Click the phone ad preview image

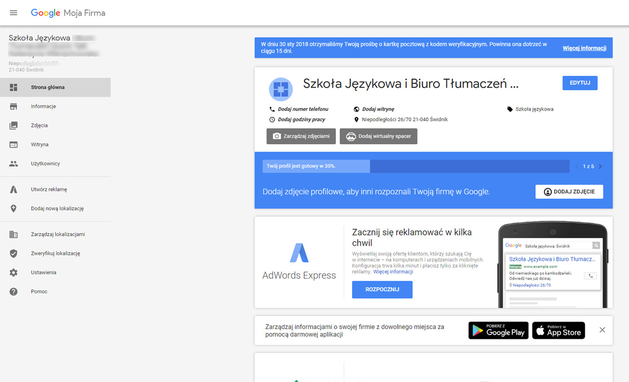tap(553, 265)
